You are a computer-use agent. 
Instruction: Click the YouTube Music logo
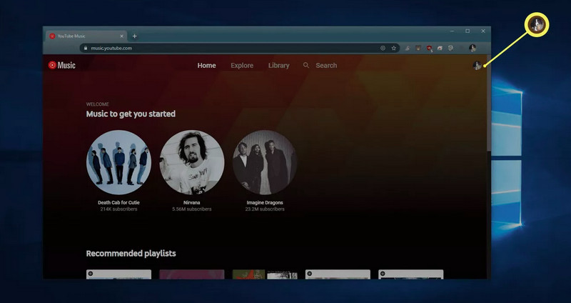tap(61, 65)
